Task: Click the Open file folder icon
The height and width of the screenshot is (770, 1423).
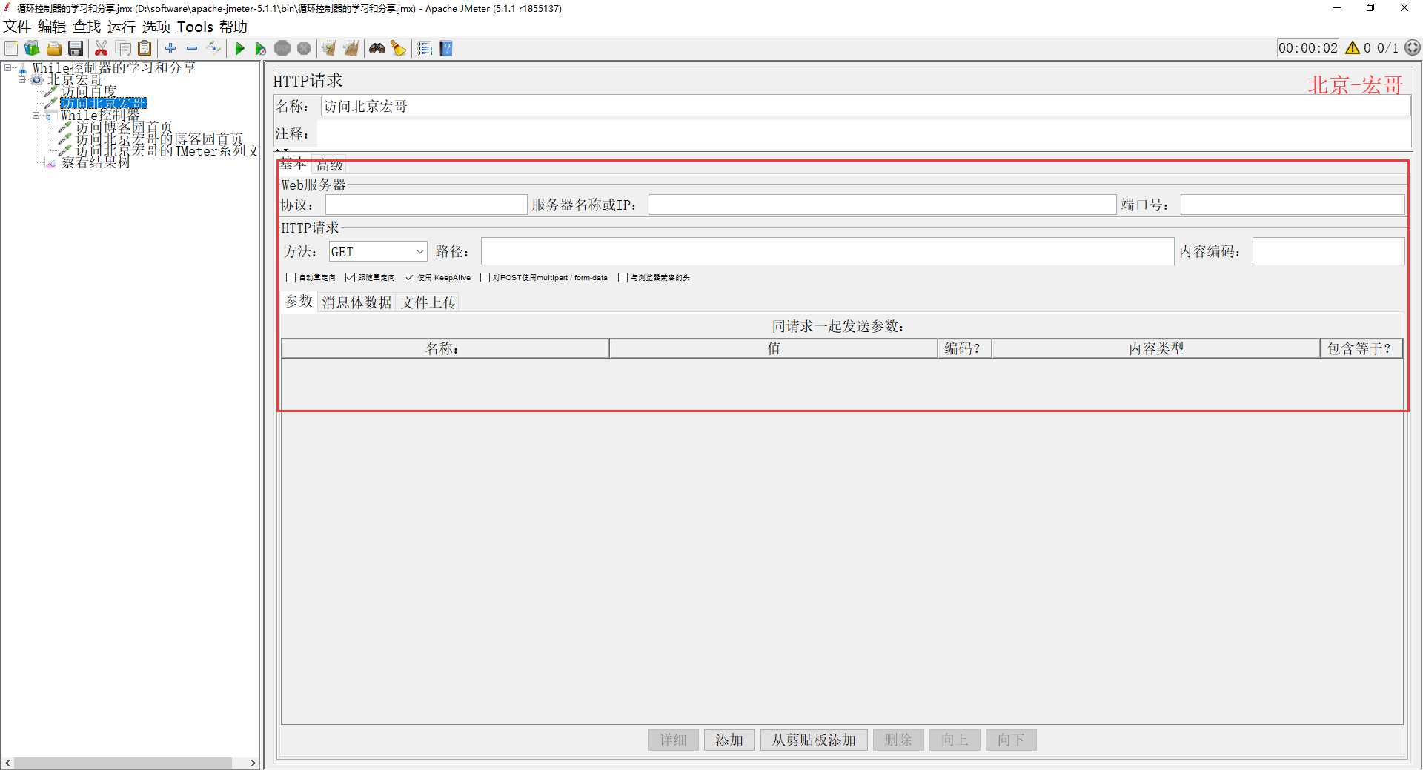Action: pyautogui.click(x=54, y=48)
